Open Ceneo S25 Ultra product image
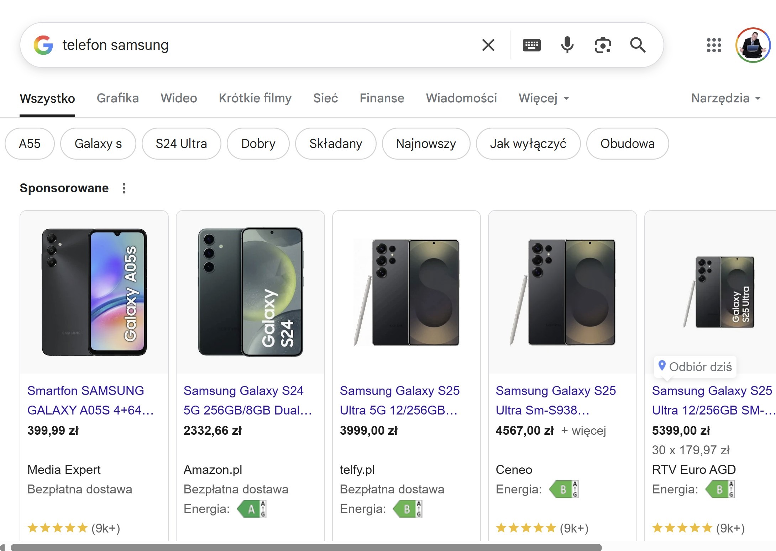This screenshot has width=776, height=551. tap(563, 292)
